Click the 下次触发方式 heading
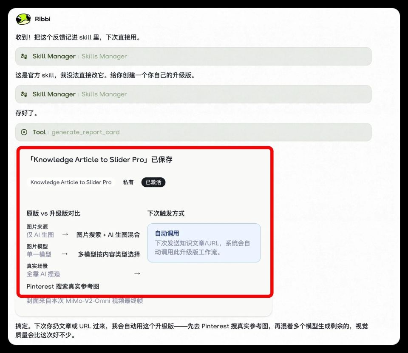 (166, 214)
